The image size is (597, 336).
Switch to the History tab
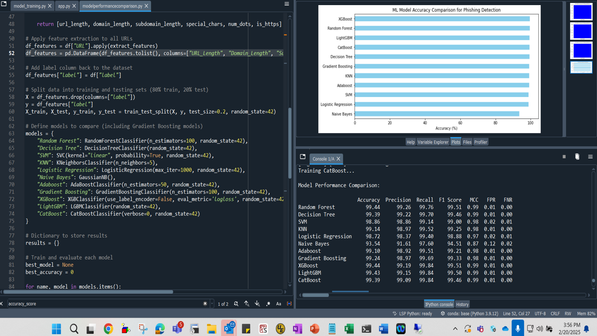462,304
